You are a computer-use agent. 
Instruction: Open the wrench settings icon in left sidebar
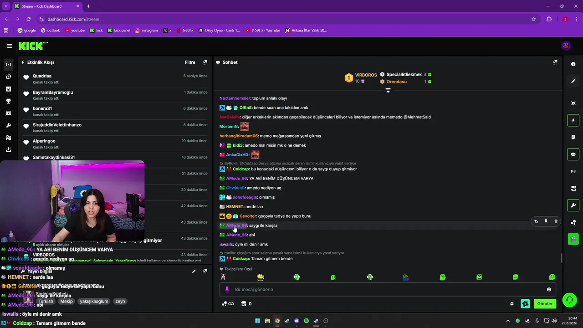click(x=8, y=126)
